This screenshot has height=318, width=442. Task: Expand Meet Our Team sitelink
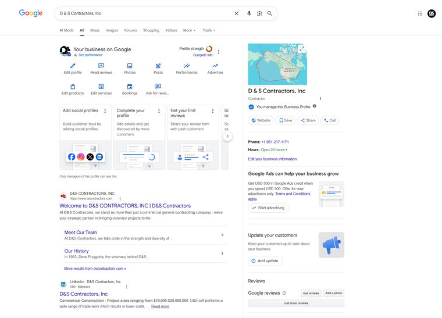click(222, 235)
